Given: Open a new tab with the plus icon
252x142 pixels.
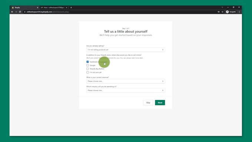Looking at the screenshot, I should point(71,7).
